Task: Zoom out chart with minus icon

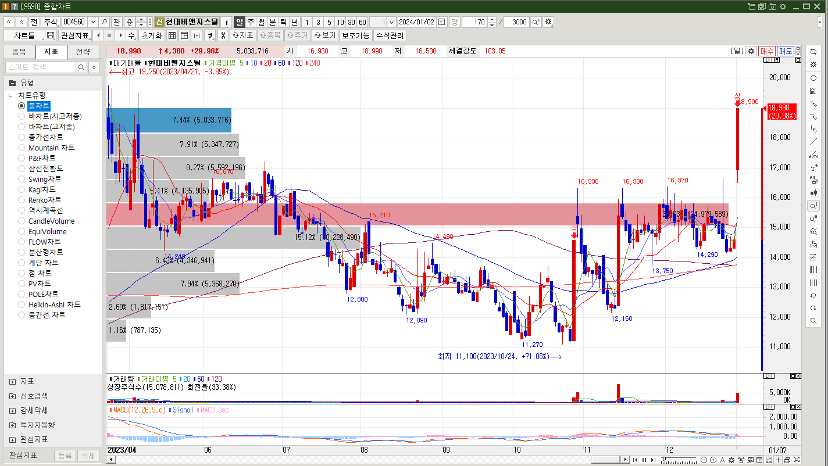Action: (705, 460)
